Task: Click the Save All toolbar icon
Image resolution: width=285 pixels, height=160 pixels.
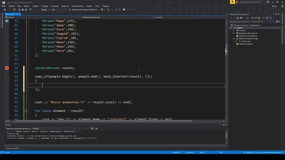Action: (x=26, y=10)
